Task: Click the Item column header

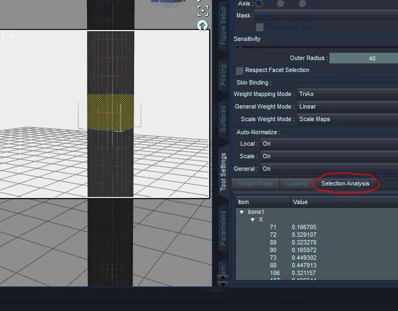Action: click(263, 202)
